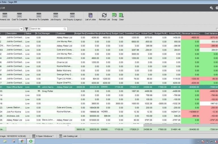Open the Amend Job toolbar icon

(x=5, y=15)
